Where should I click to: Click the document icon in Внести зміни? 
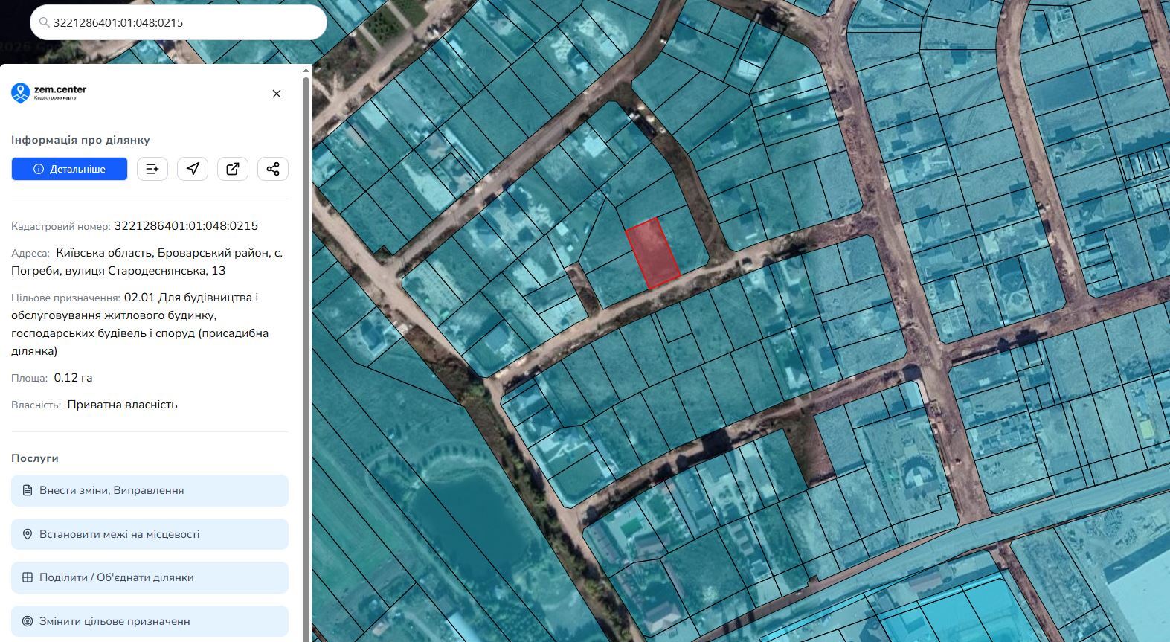pyautogui.click(x=28, y=490)
